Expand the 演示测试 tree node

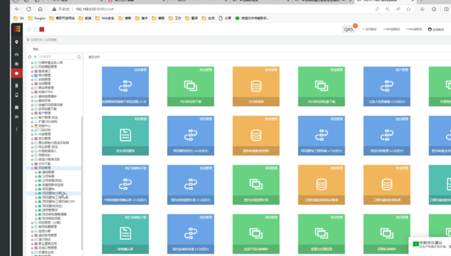[32, 240]
